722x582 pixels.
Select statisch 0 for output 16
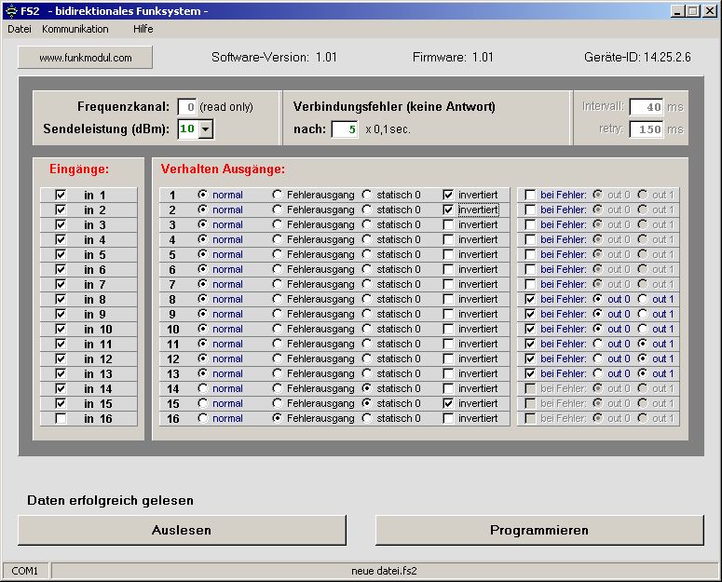367,418
